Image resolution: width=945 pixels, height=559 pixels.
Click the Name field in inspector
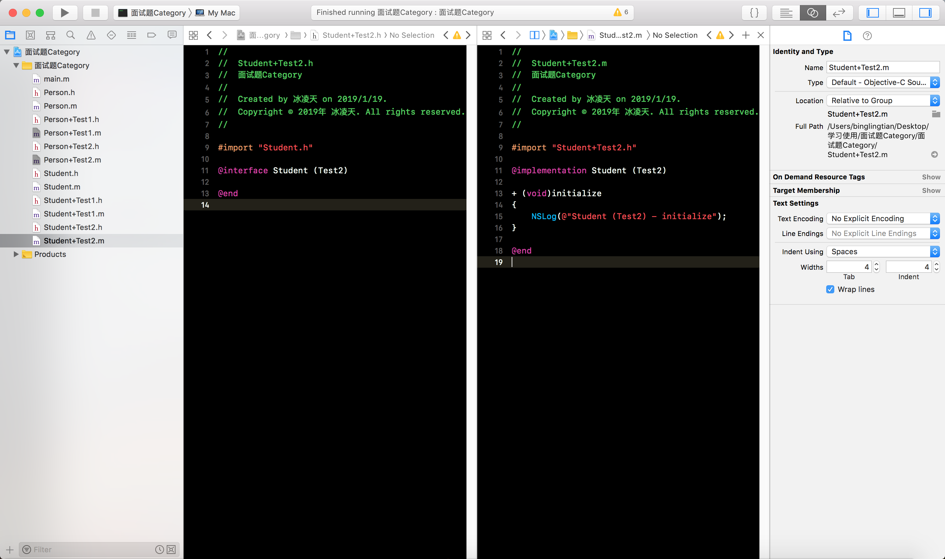pos(883,67)
